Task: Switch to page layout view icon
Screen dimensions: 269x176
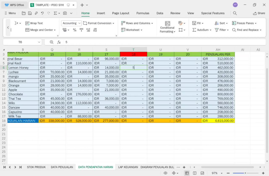Action: (x=203, y=173)
